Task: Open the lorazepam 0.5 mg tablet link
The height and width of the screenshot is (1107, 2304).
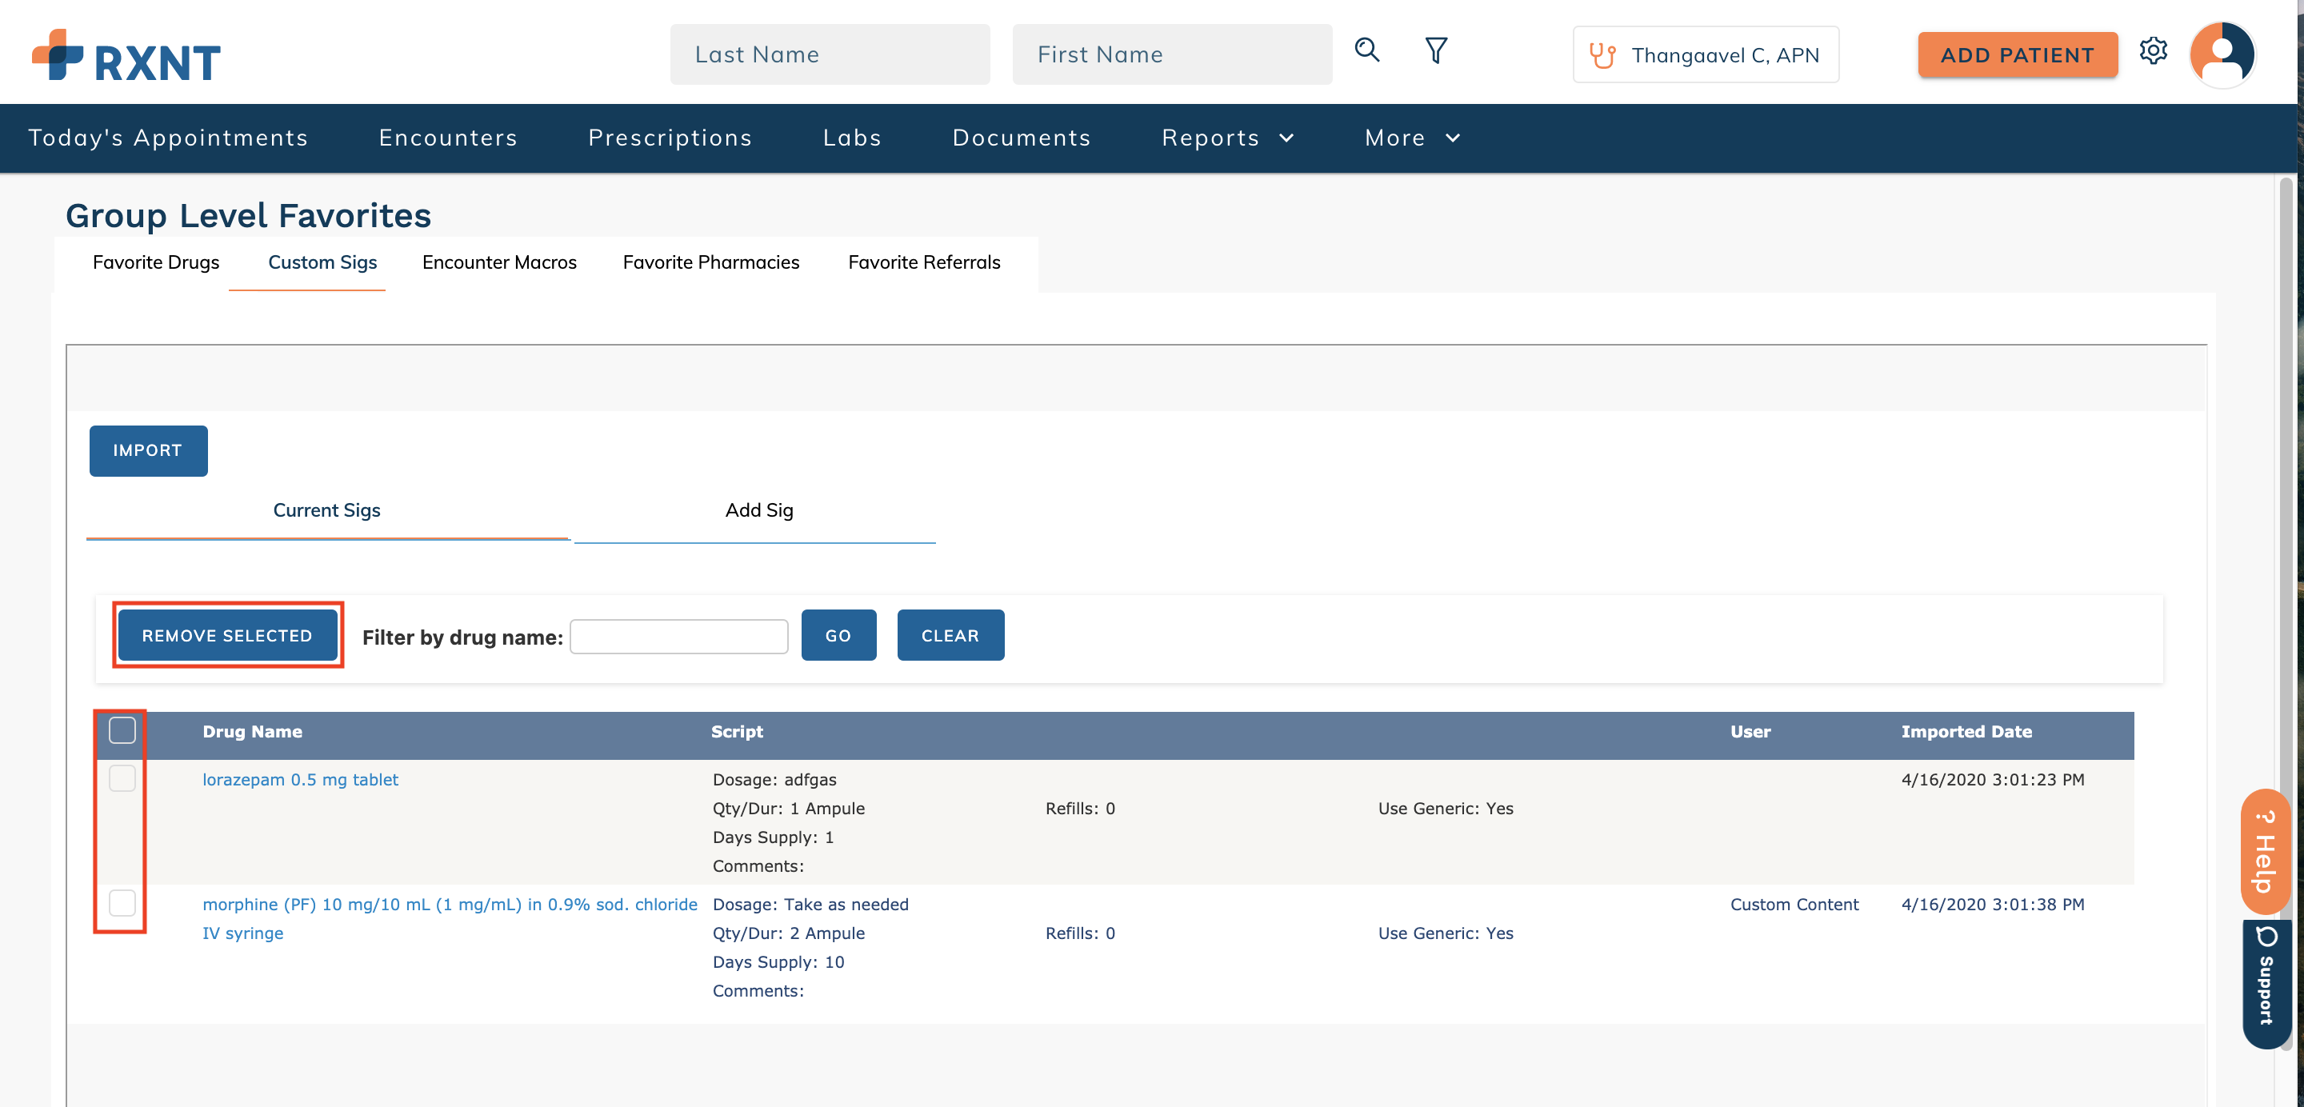Action: (x=300, y=779)
